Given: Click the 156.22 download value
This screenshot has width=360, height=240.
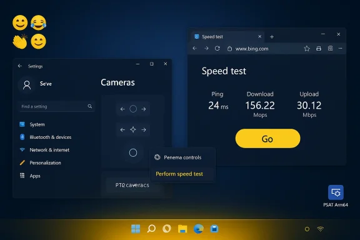Looking at the screenshot, I should (x=260, y=106).
